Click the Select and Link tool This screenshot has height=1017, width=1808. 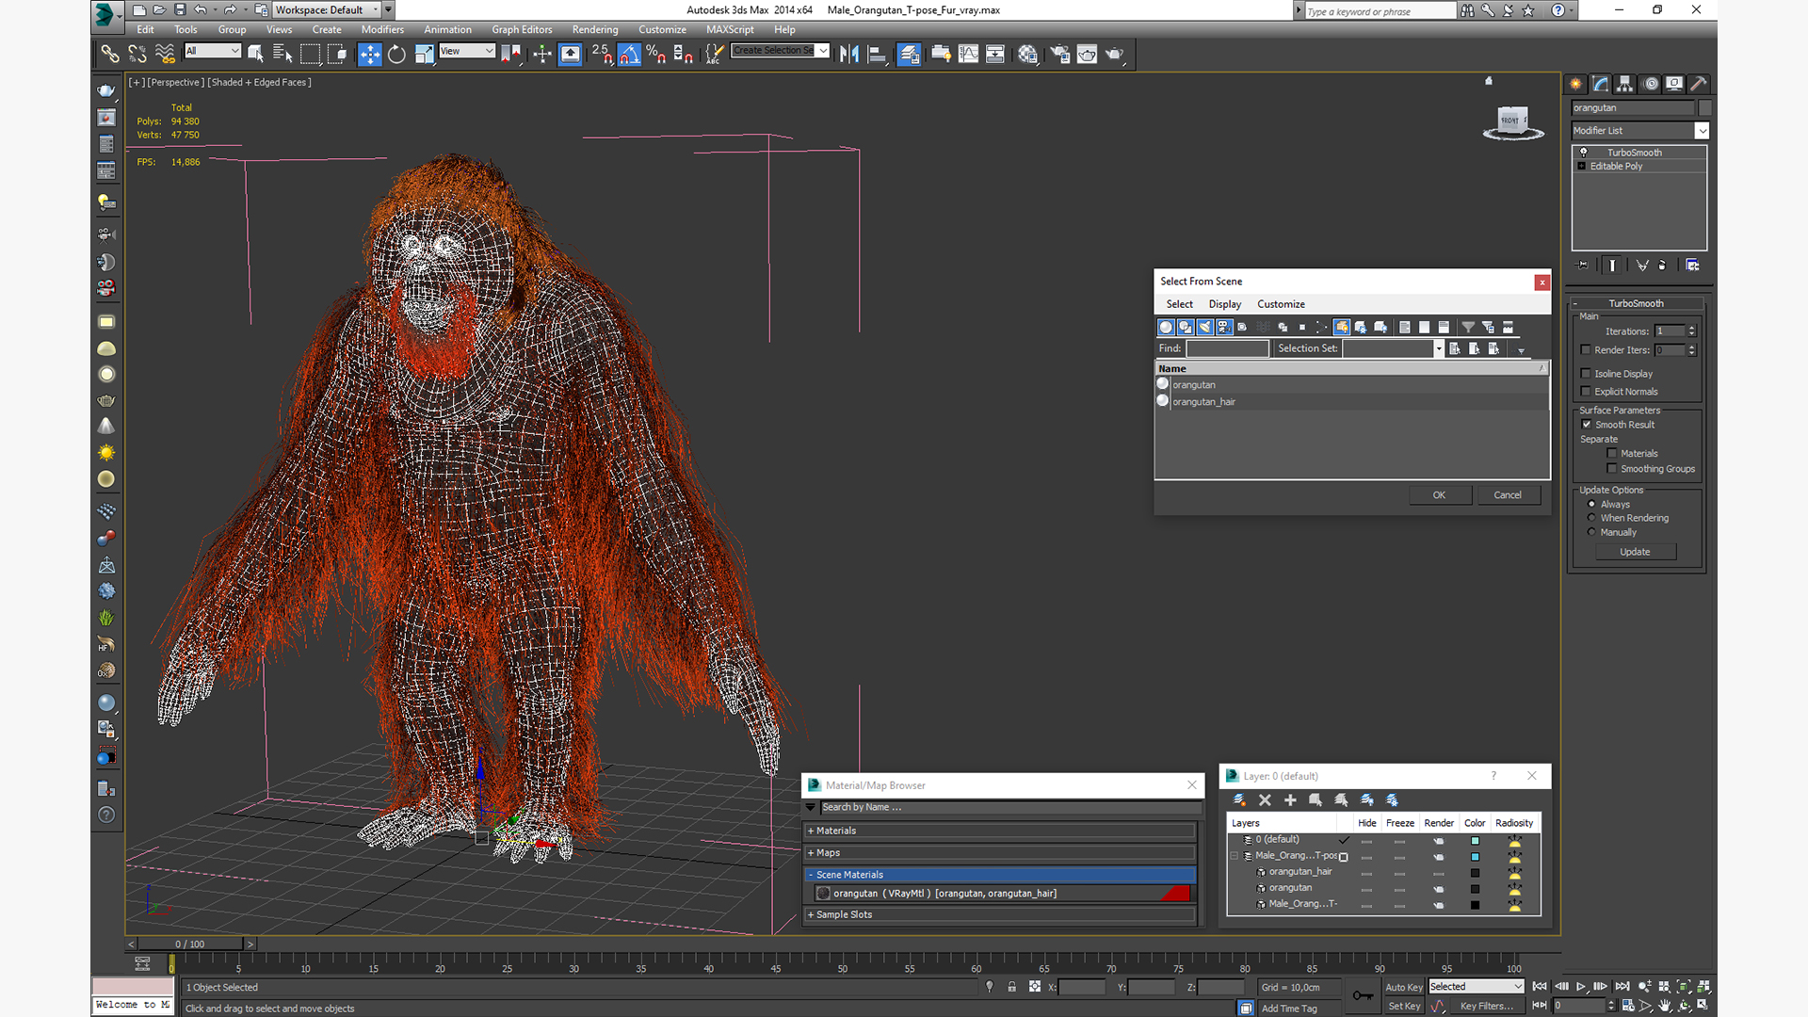pyautogui.click(x=110, y=55)
